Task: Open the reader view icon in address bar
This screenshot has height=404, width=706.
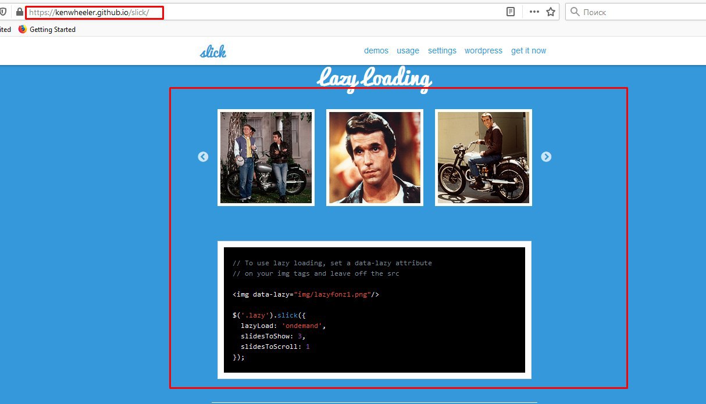Action: click(511, 12)
